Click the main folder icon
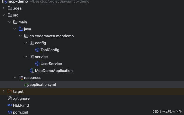Image resolution: width=184 pixels, height=115 pixels. coord(15,22)
